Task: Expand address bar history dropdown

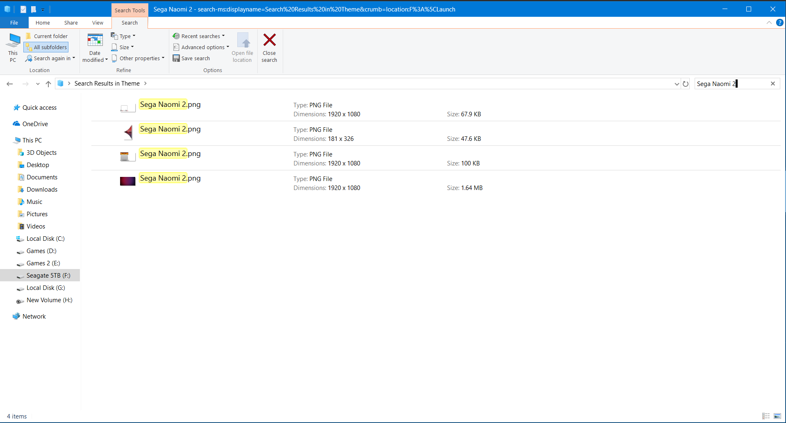Action: coord(677,84)
